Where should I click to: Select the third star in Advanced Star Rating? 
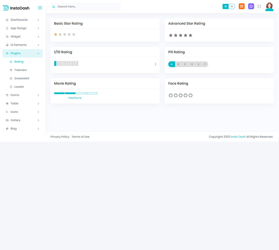[180, 35]
